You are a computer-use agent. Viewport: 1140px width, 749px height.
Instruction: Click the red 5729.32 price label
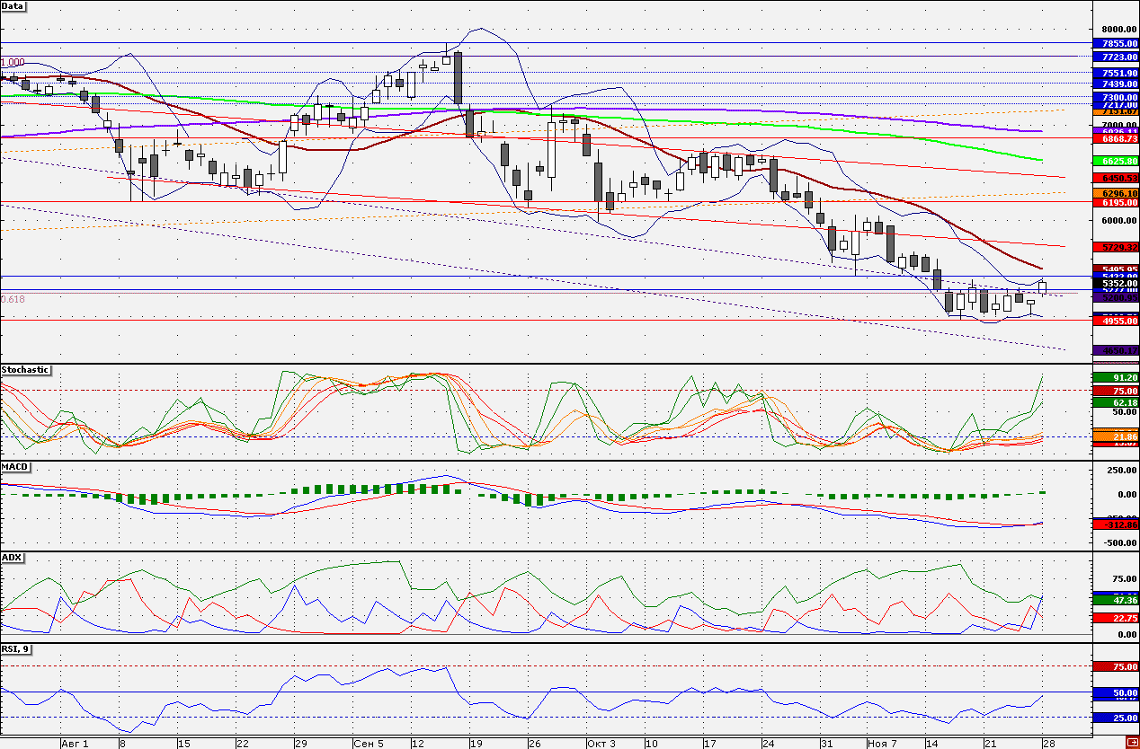point(1115,246)
